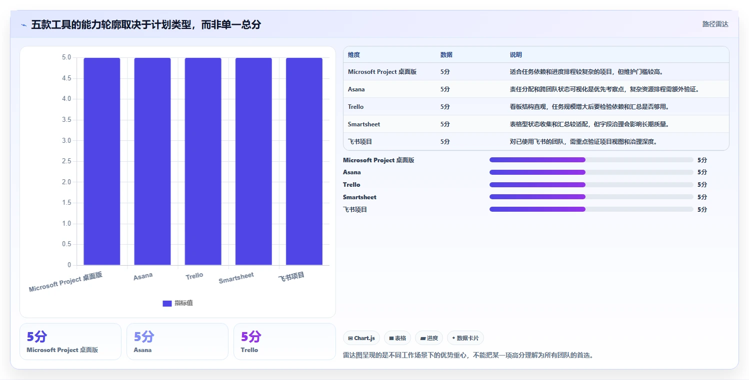Click the 5.0 tick on the chart's y-axis
This screenshot has height=380, width=749.
pyautogui.click(x=66, y=57)
